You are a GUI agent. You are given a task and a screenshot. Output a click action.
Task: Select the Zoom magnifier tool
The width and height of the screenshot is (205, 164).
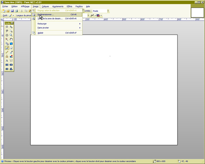(x=11, y=35)
